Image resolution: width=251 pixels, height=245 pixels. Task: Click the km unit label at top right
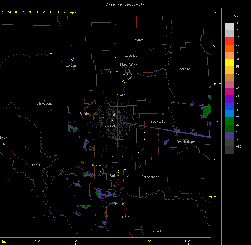coord(217,12)
